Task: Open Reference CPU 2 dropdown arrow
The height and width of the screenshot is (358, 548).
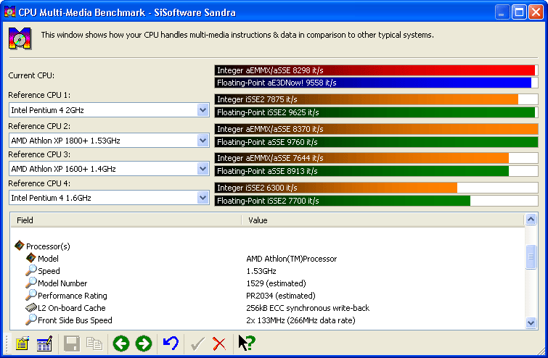Action: (x=203, y=141)
